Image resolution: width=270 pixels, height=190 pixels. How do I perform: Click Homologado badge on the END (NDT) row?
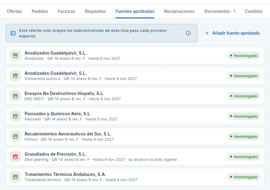point(244,96)
